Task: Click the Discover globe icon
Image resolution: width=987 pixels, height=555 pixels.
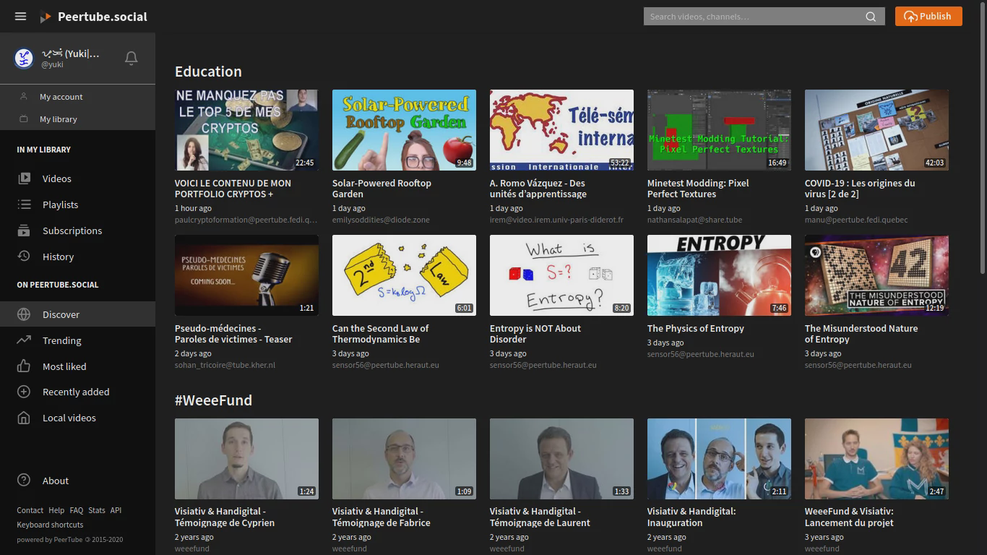Action: (x=24, y=314)
